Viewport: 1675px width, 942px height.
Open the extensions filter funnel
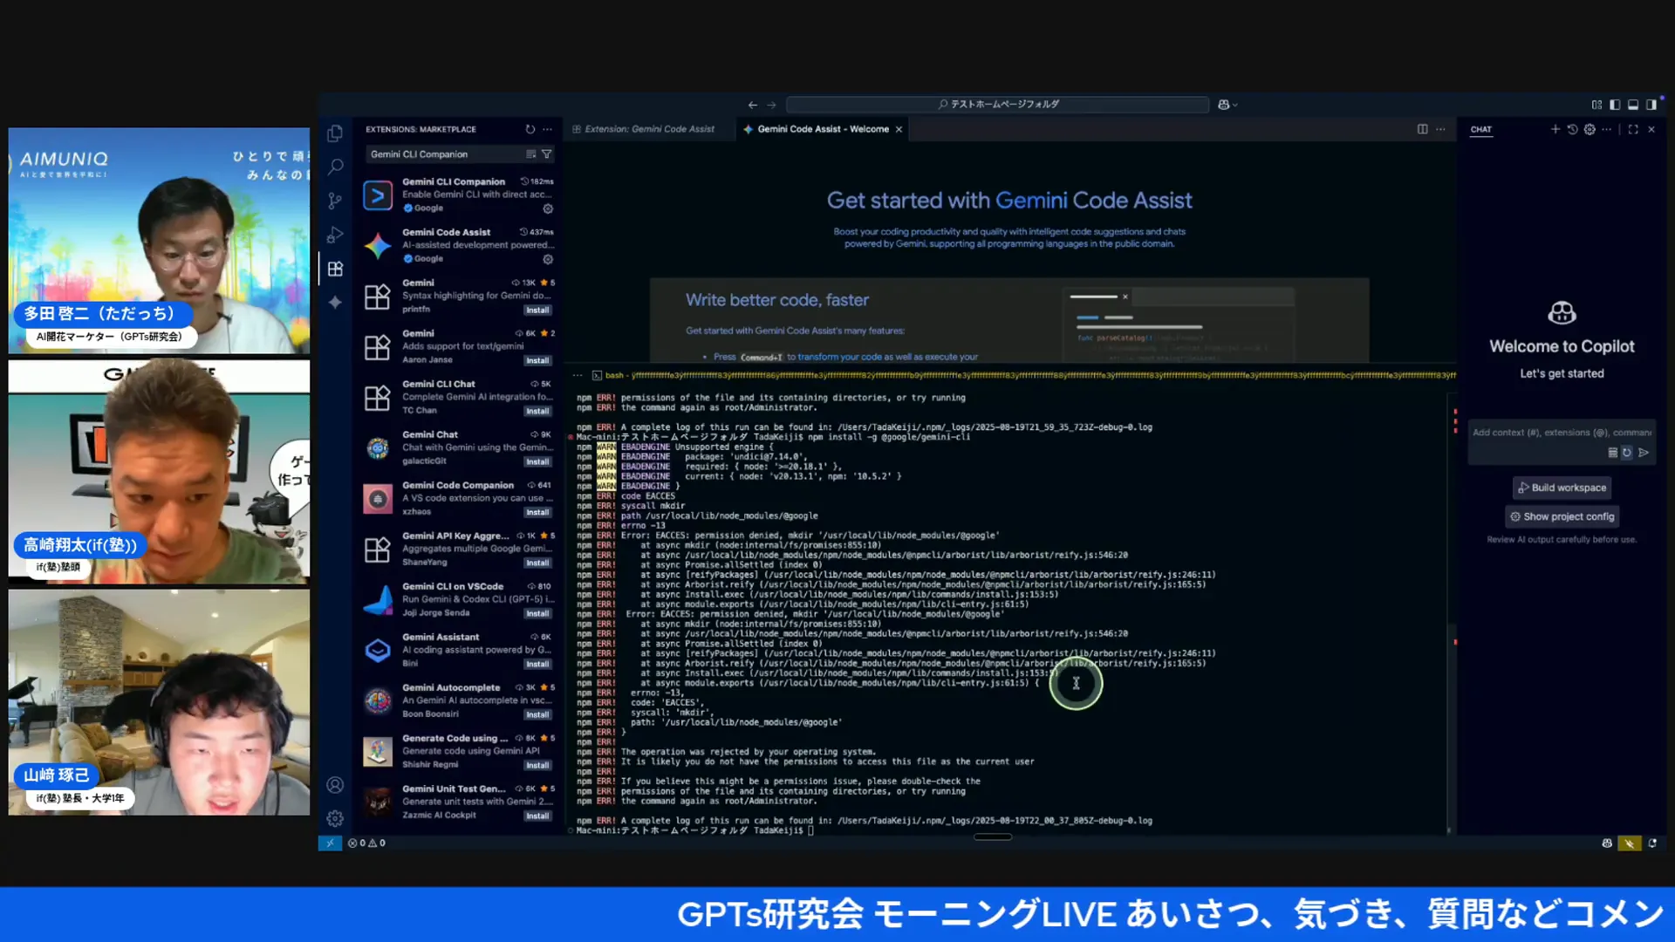click(x=546, y=154)
